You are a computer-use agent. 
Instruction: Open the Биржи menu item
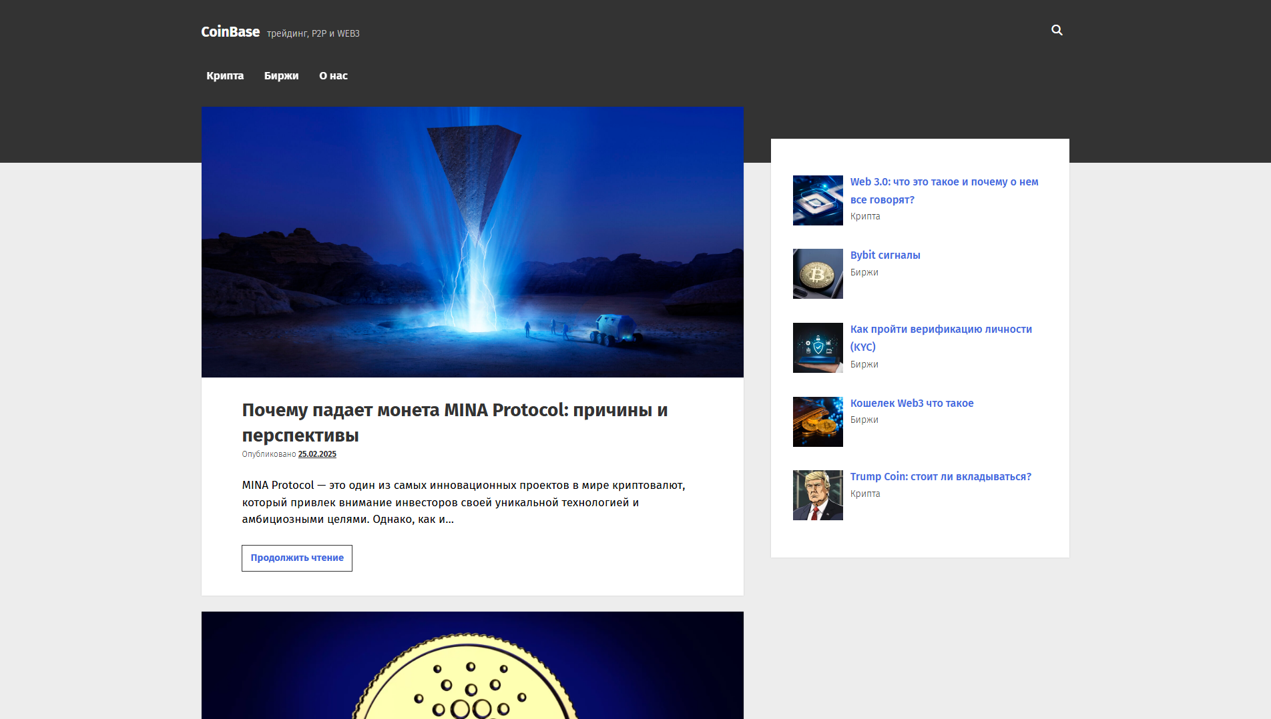coord(281,76)
